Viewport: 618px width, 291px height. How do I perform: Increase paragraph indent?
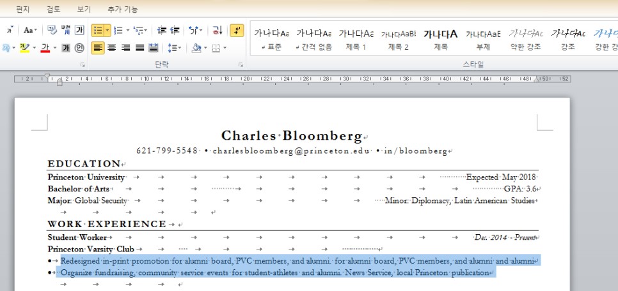pos(176,30)
